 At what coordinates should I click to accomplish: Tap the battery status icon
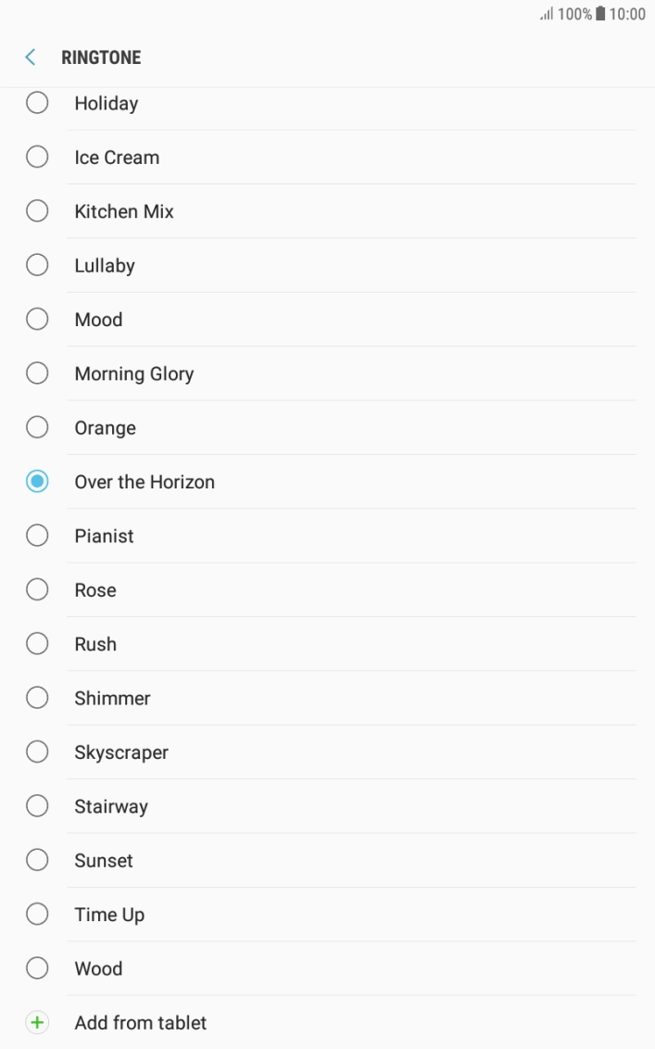600,14
